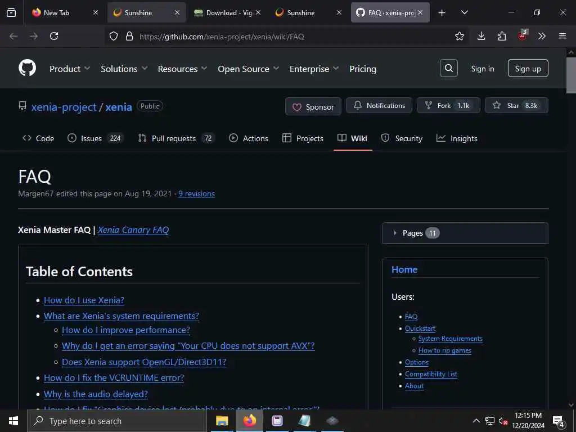Open the Firefox downloads icon
The height and width of the screenshot is (432, 576).
tap(481, 36)
